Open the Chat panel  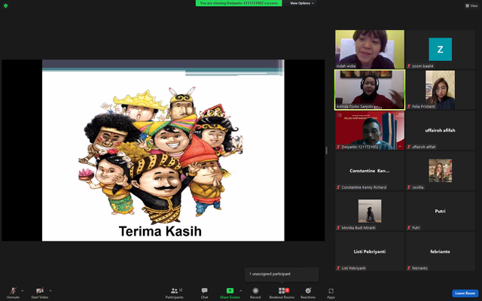tap(204, 293)
